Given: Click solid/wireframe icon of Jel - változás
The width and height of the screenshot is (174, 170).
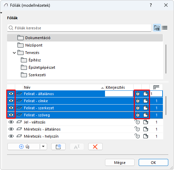Looking at the screenshot, I should (x=146, y=122).
